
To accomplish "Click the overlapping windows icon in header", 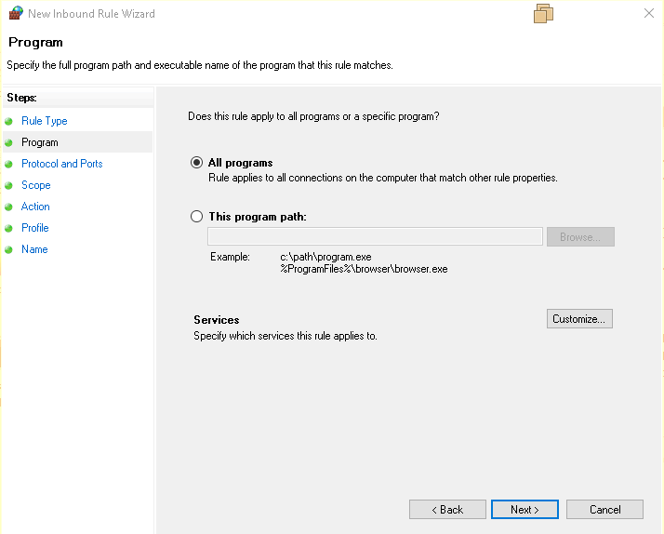I will pyautogui.click(x=544, y=14).
